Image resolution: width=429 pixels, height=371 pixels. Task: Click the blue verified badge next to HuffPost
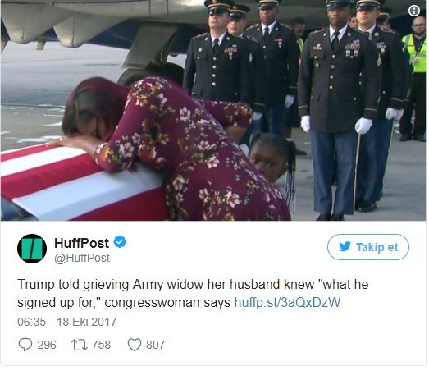click(x=120, y=242)
